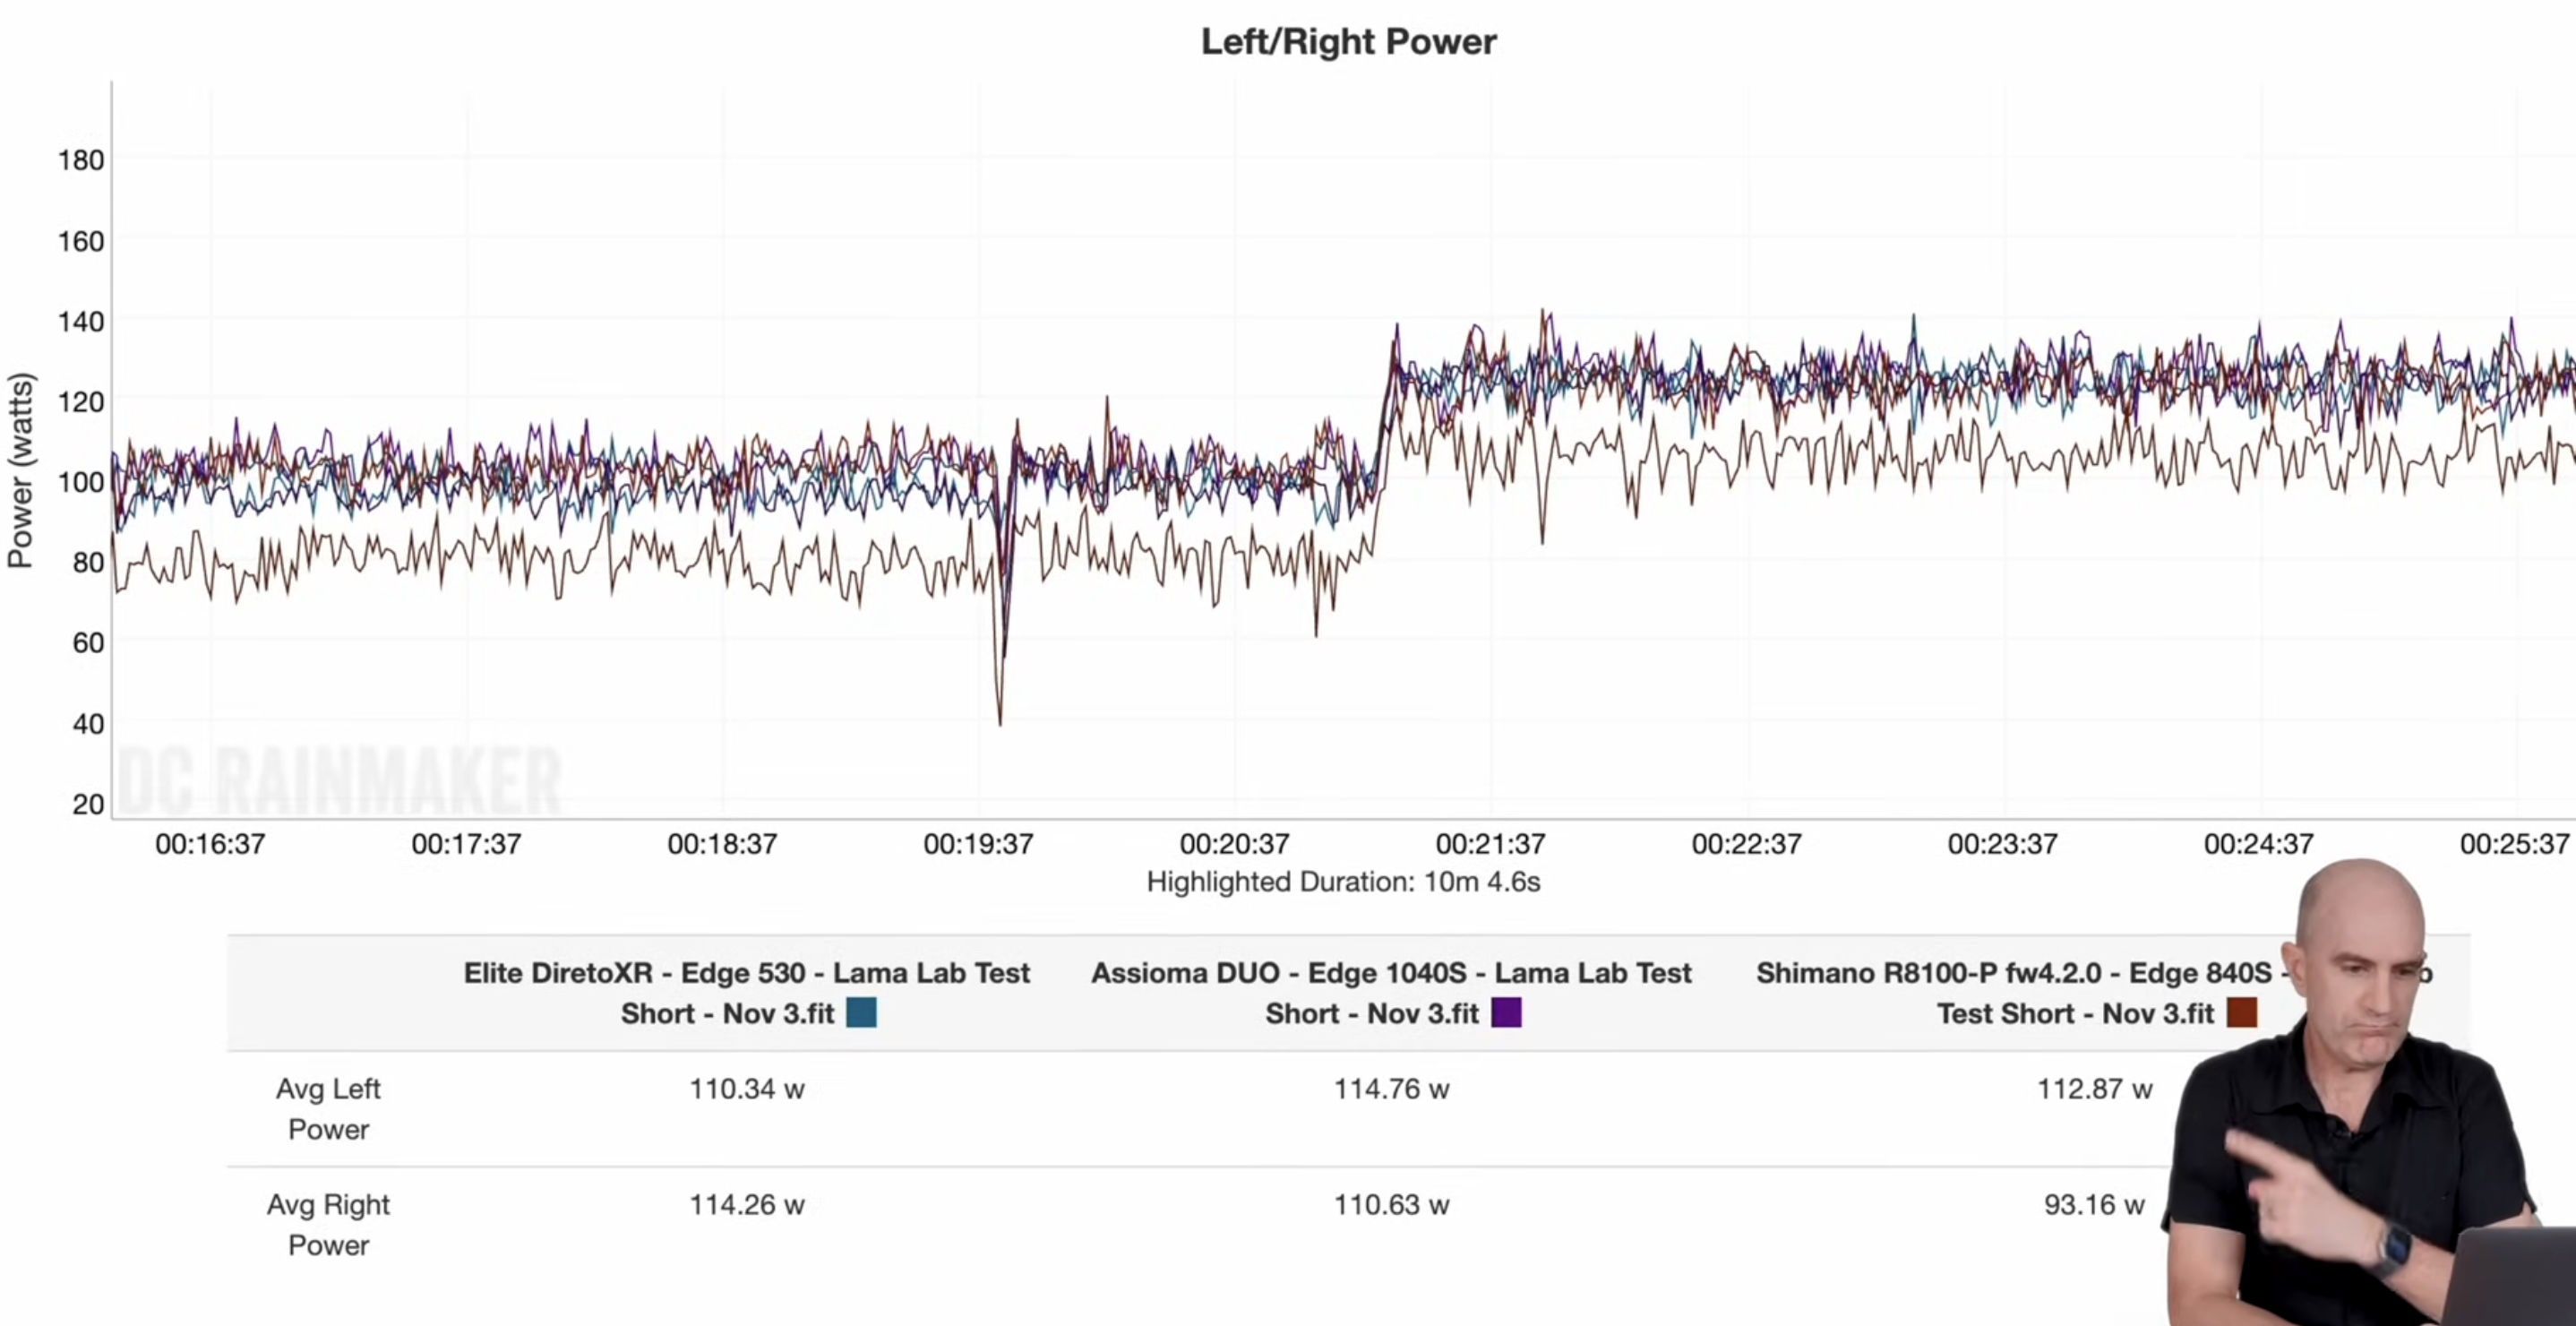Click the DC Rainmaker watermark on chart

[340, 782]
